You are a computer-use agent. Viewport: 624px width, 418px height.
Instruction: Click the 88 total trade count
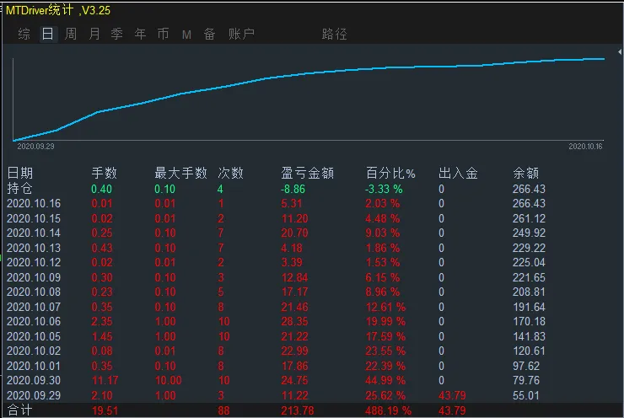click(x=223, y=410)
